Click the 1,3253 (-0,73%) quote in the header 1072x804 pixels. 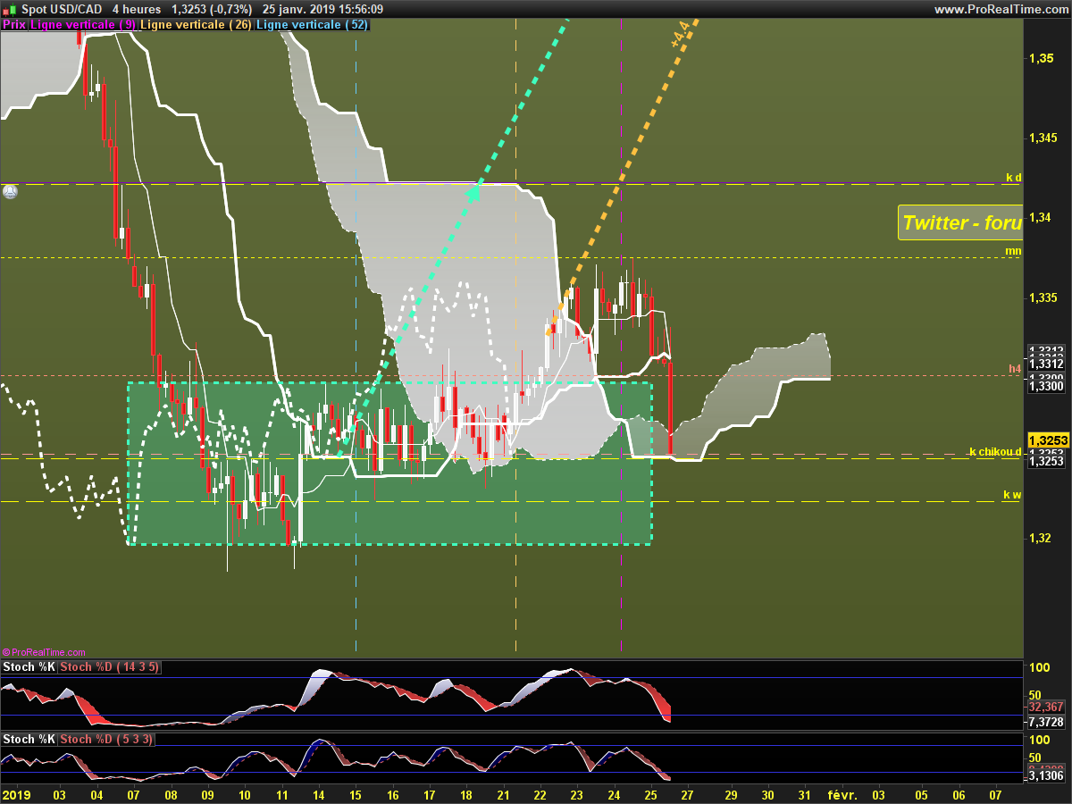point(212,9)
